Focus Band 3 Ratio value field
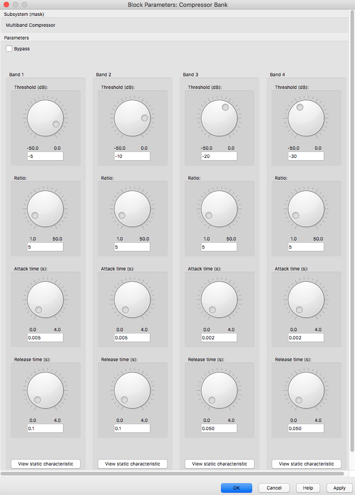 click(x=219, y=247)
